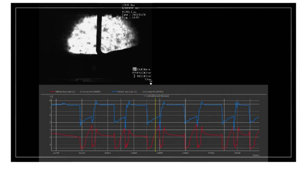Click the small white square below the scale legend

[x=151, y=83]
